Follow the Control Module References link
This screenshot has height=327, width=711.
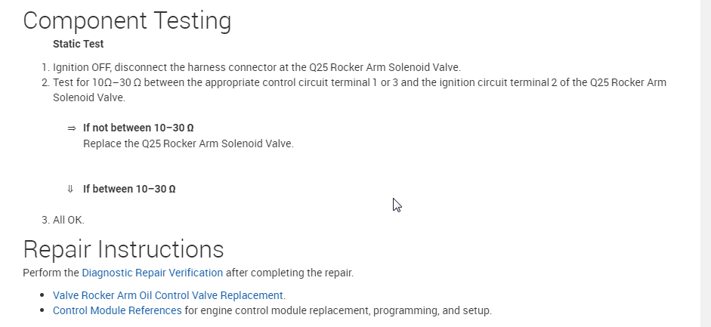(x=117, y=310)
